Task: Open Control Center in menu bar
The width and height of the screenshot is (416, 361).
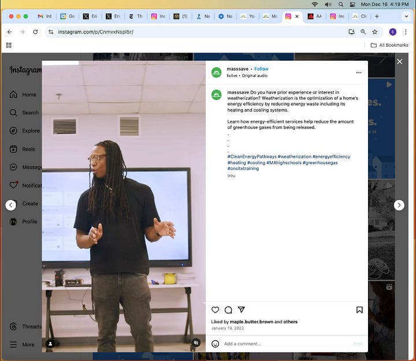Action: (352, 4)
